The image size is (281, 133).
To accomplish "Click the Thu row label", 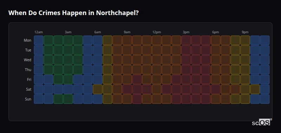I will (x=28, y=70).
